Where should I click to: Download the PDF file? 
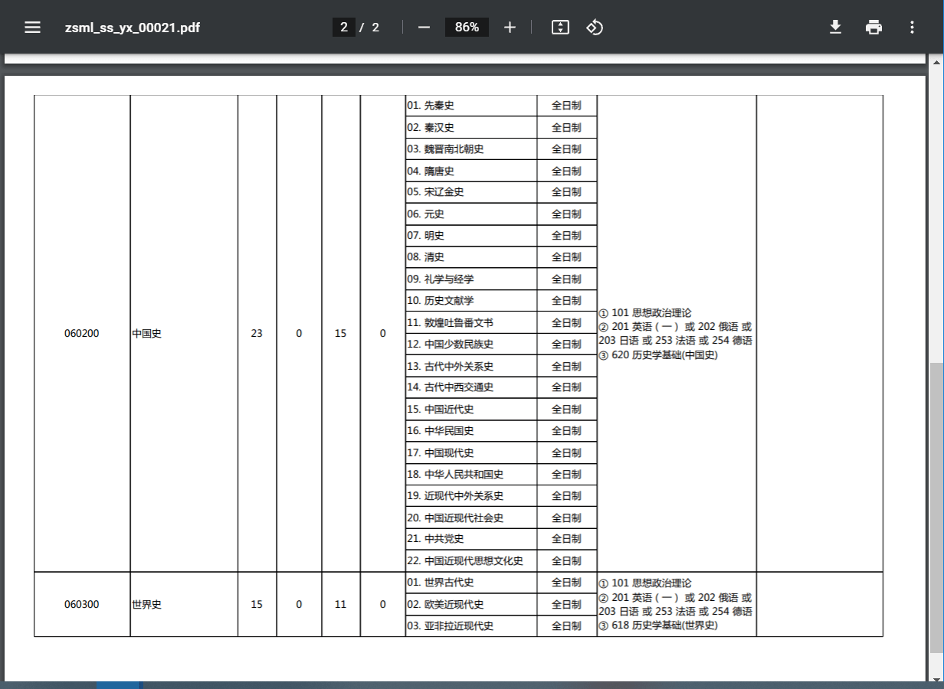click(x=835, y=28)
